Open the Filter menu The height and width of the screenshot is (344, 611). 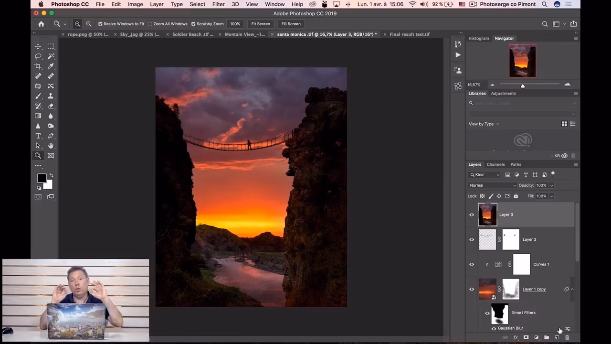pyautogui.click(x=218, y=4)
